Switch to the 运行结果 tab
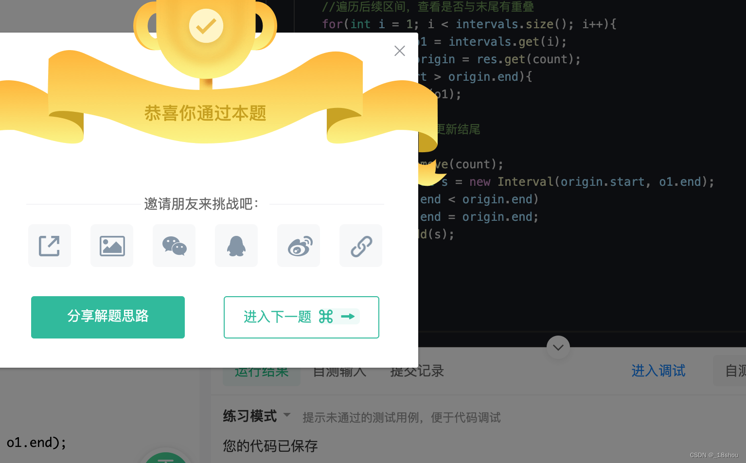The image size is (746, 463). pos(262,372)
